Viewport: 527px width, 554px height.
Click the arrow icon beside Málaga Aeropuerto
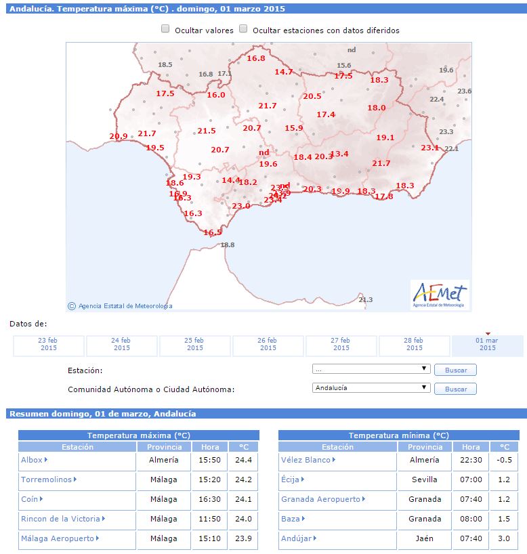tap(98, 538)
